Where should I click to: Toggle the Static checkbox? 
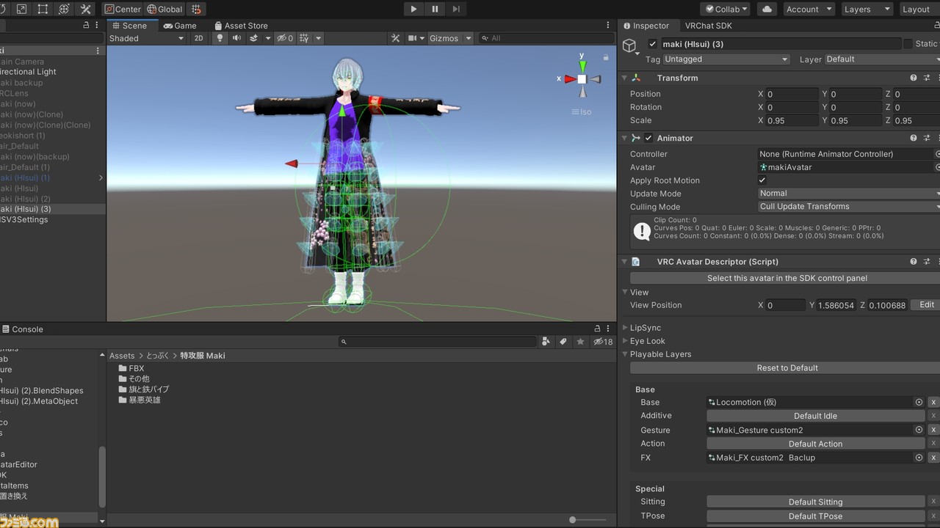(908, 44)
